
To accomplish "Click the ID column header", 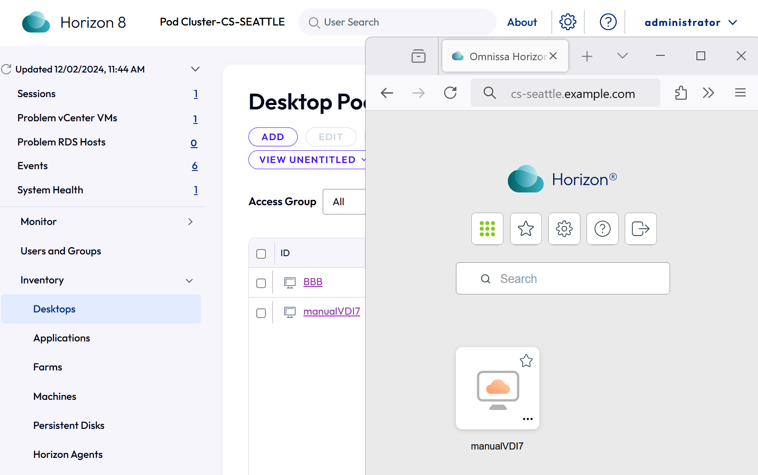I will tap(285, 253).
